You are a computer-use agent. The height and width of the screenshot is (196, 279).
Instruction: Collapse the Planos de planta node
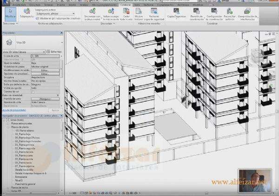(8, 127)
